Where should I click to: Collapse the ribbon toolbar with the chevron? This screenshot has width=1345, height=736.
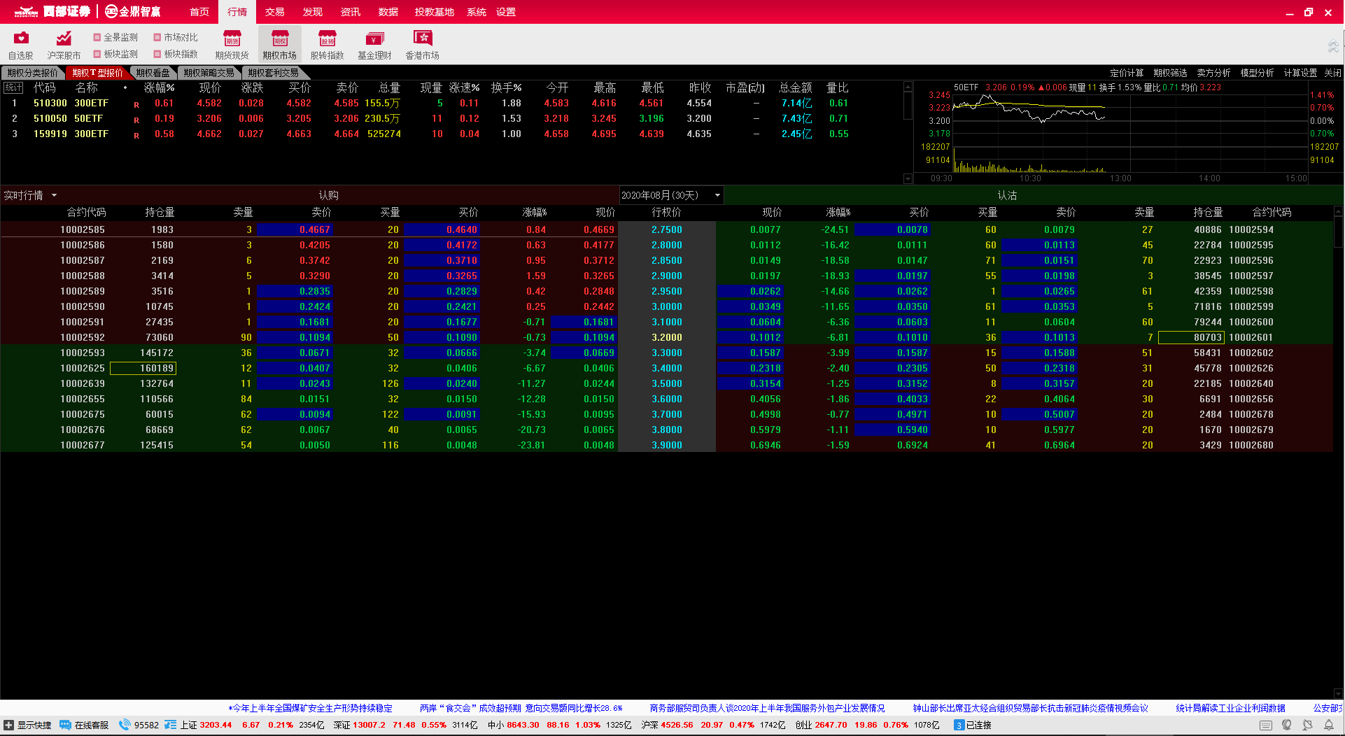(1332, 47)
